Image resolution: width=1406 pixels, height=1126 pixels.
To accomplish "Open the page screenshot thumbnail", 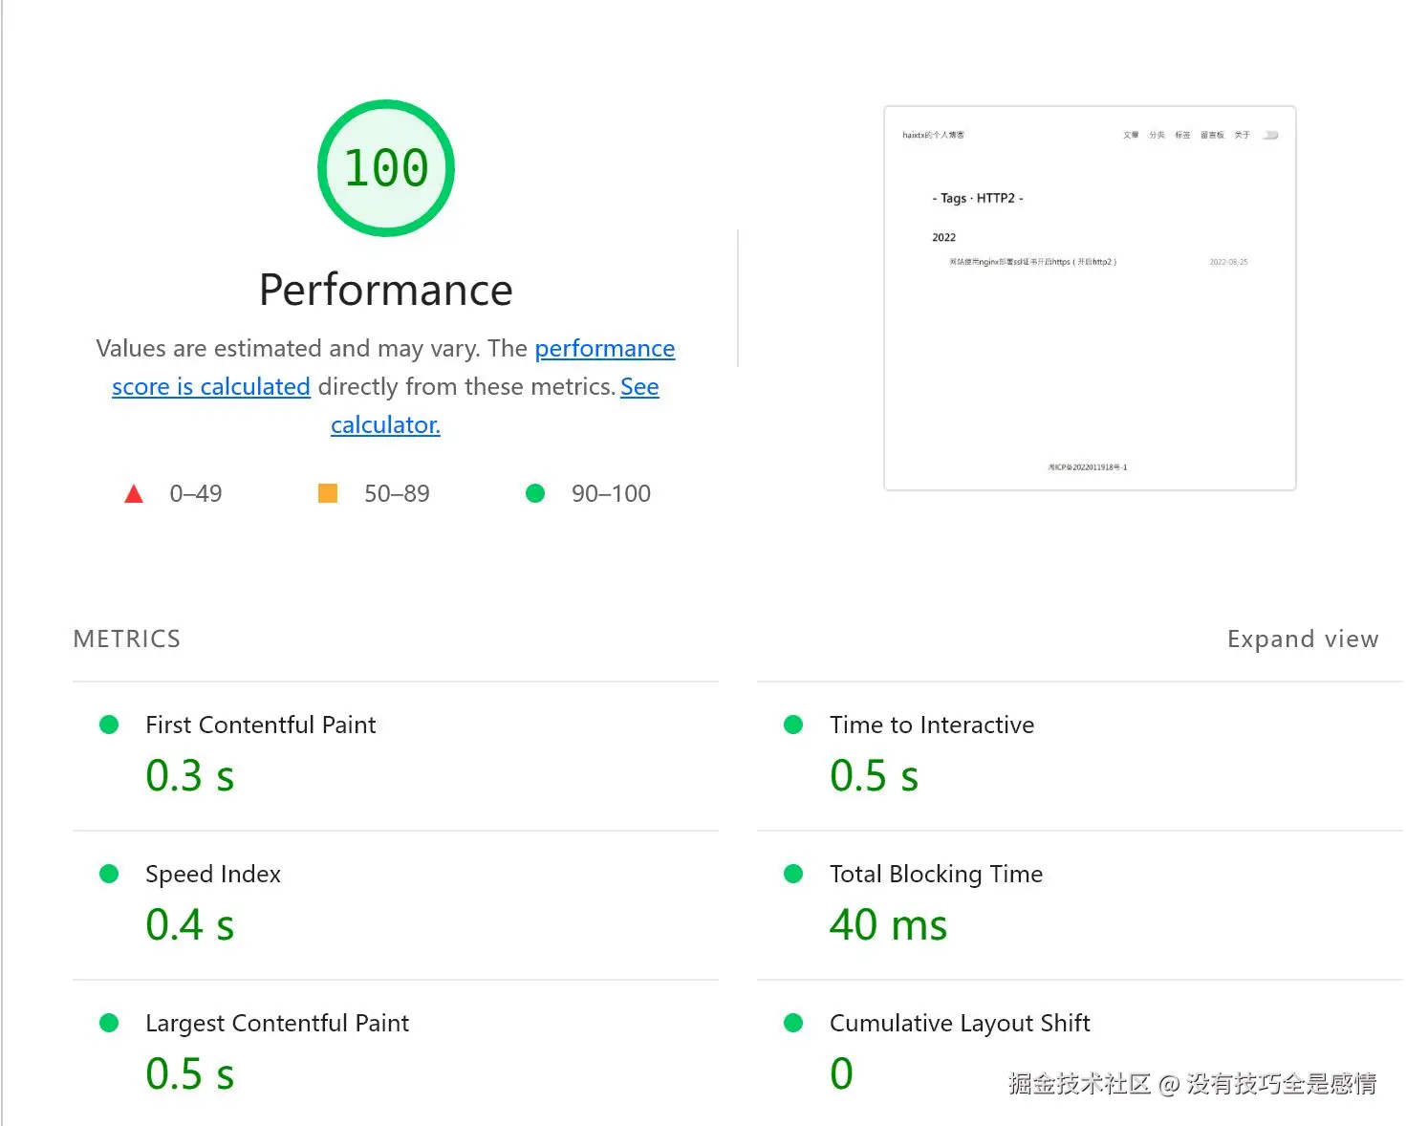I will (1090, 298).
